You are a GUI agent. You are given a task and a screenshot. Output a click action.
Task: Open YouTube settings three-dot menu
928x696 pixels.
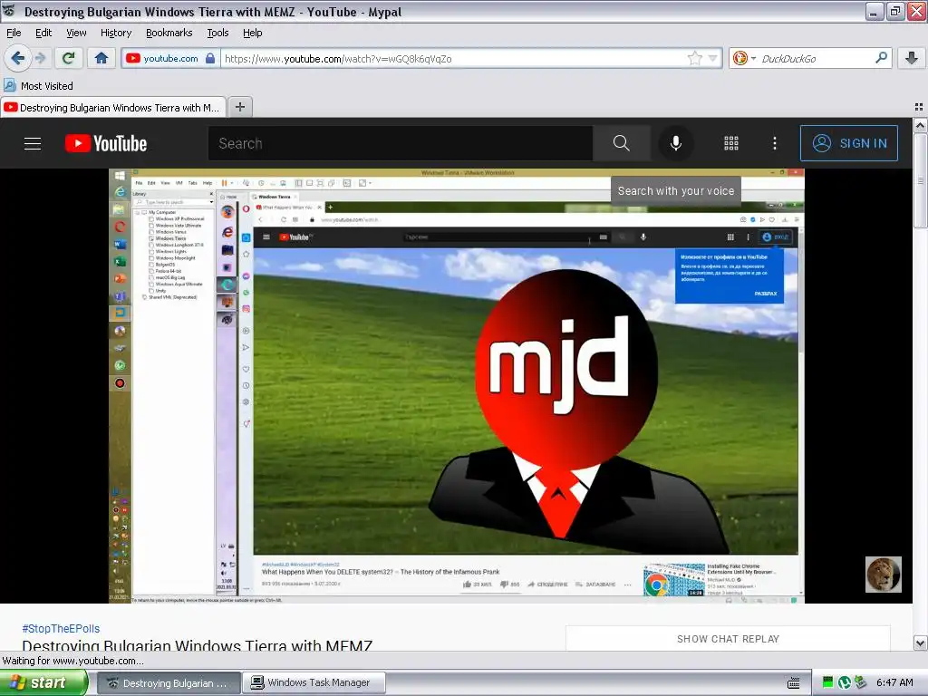(775, 143)
